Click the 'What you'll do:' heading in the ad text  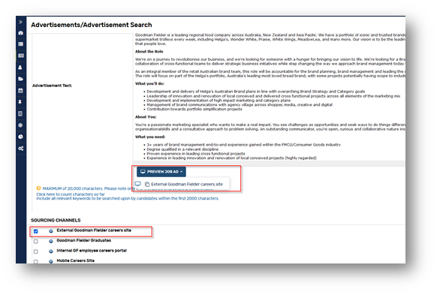(x=149, y=83)
